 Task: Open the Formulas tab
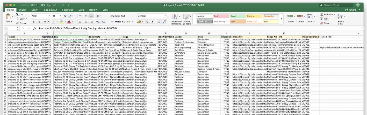coord(68,10)
